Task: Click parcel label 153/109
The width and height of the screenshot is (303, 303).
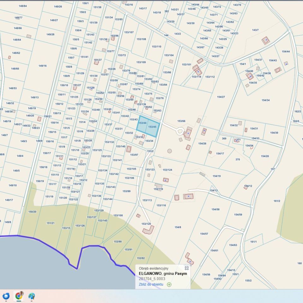Action: coord(141,62)
